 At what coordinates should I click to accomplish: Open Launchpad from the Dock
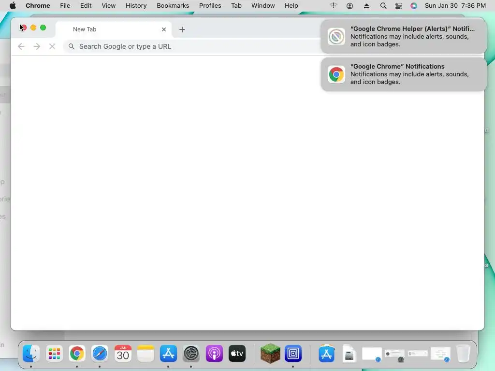[x=54, y=353]
